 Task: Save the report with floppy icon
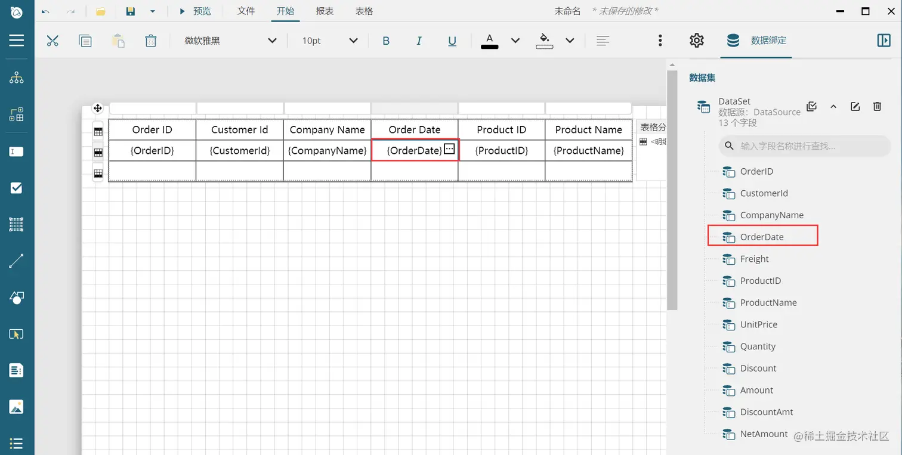click(x=131, y=11)
